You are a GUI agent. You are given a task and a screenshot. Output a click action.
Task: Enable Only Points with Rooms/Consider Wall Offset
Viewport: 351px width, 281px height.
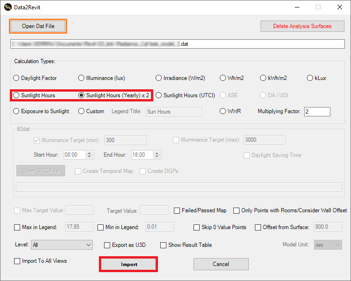(236, 211)
